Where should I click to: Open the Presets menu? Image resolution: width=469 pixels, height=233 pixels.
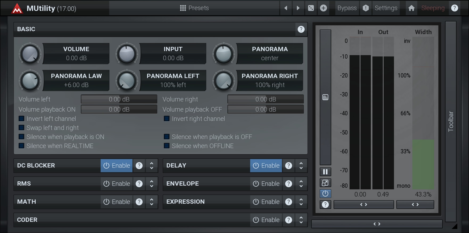(x=194, y=8)
